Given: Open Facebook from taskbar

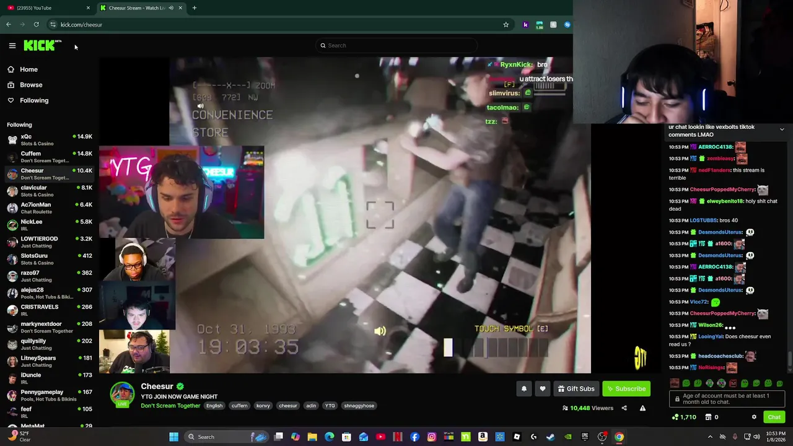Looking at the screenshot, I should (x=414, y=437).
